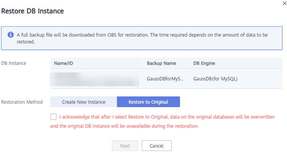This screenshot has height=154, width=287.
Task: Click the DB Instance field label
Action: click(14, 63)
